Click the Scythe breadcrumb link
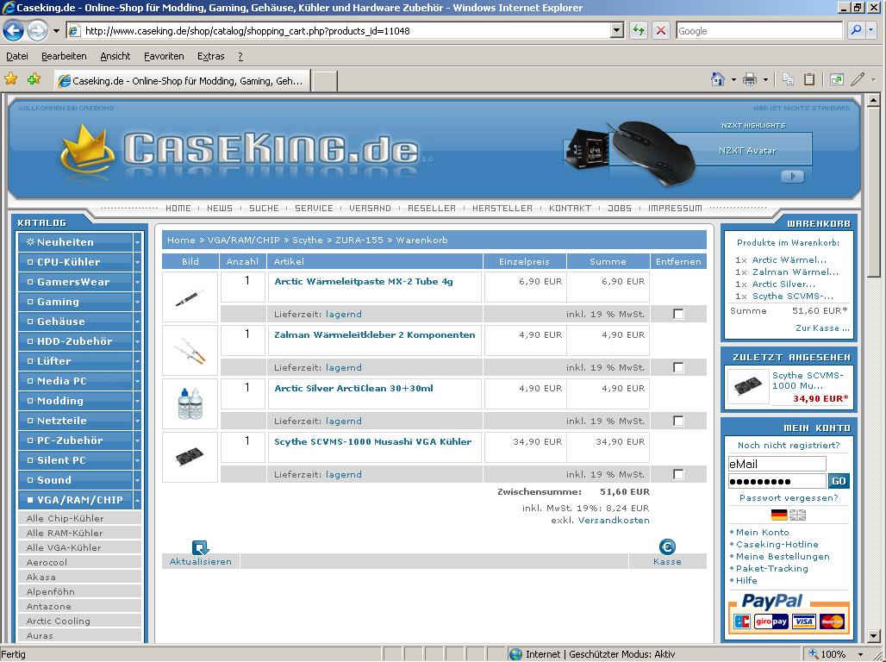 click(x=308, y=240)
